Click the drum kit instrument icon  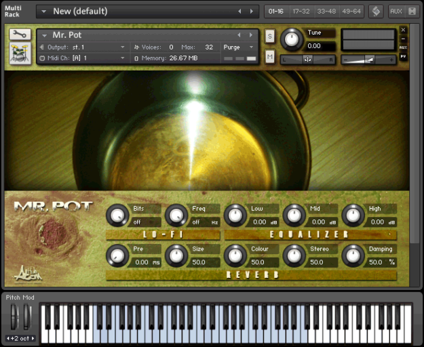click(20, 53)
